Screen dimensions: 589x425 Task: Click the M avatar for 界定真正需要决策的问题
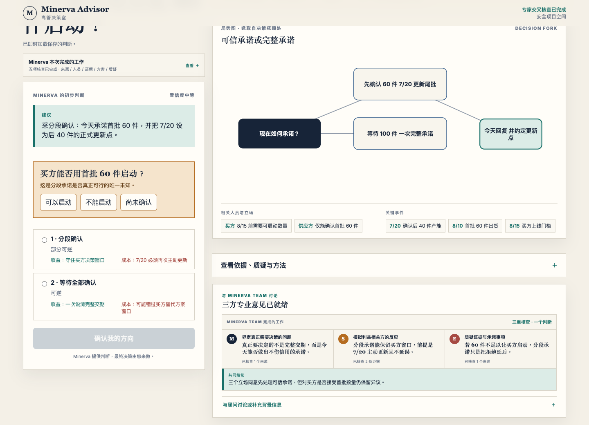point(232,339)
